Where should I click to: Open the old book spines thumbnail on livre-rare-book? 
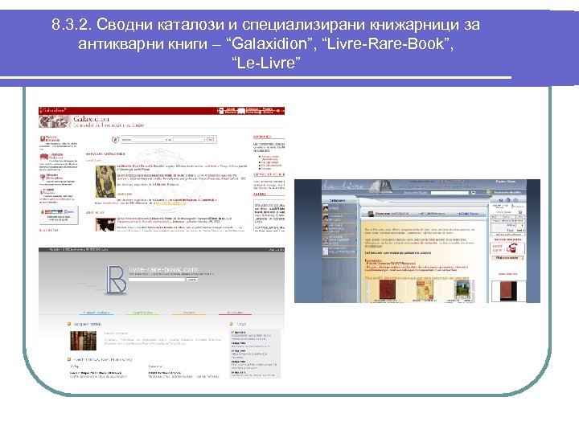(x=84, y=341)
